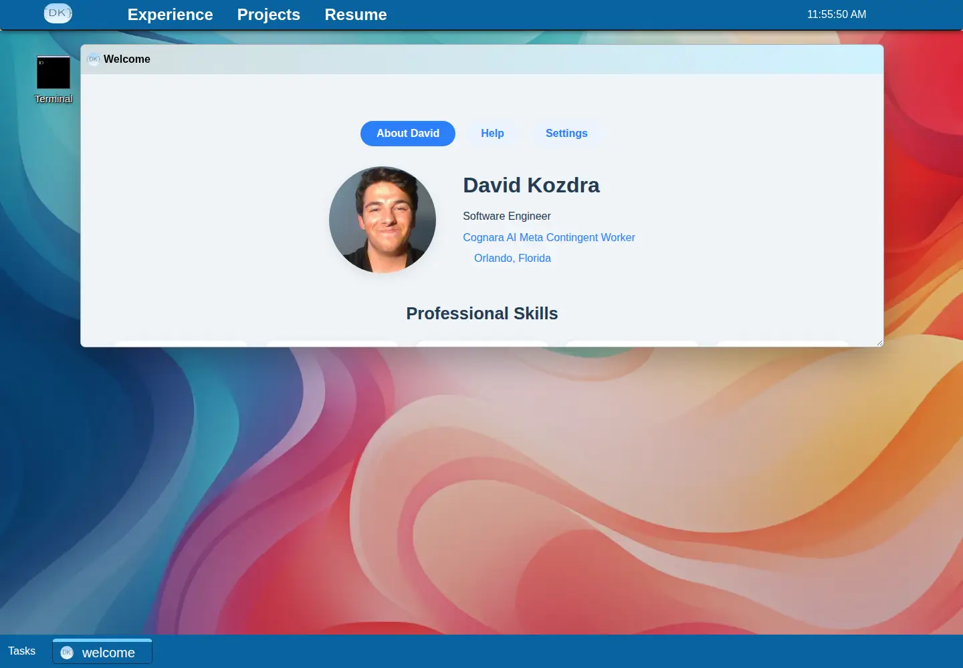Click the DK icon in Welcome title bar
Screen dimensions: 963x668
click(x=94, y=59)
